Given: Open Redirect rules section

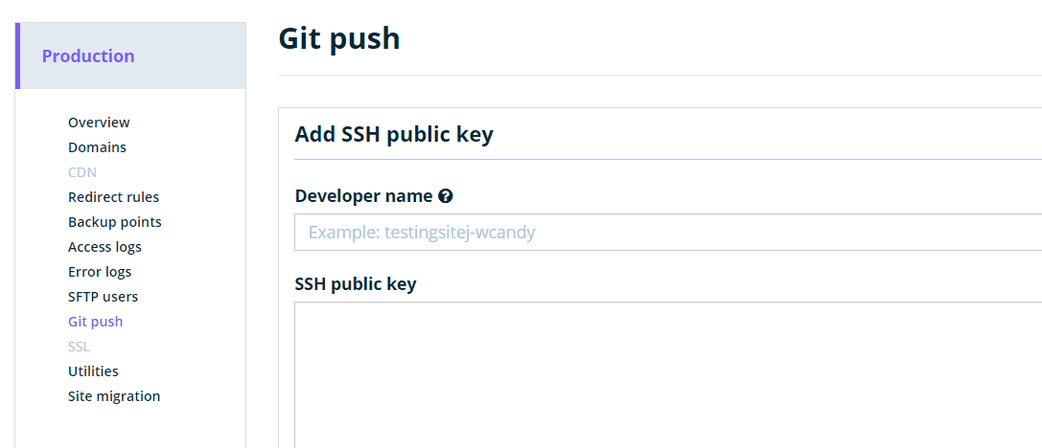Looking at the screenshot, I should (x=113, y=197).
